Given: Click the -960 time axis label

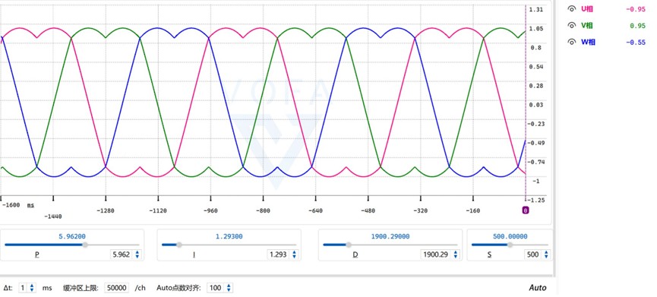Looking at the screenshot, I should [210, 210].
